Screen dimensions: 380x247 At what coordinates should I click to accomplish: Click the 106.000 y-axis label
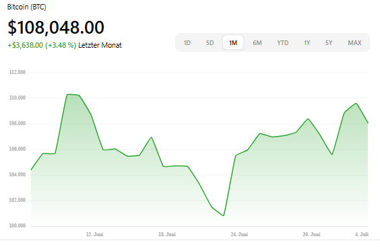click(x=18, y=149)
